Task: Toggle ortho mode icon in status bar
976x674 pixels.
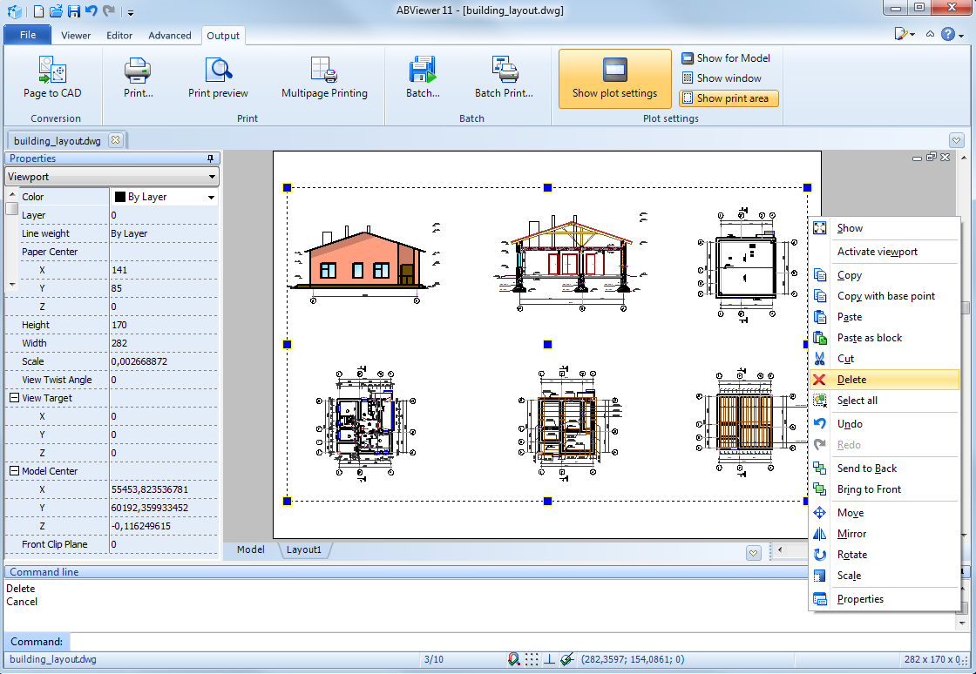Action: pos(550,659)
